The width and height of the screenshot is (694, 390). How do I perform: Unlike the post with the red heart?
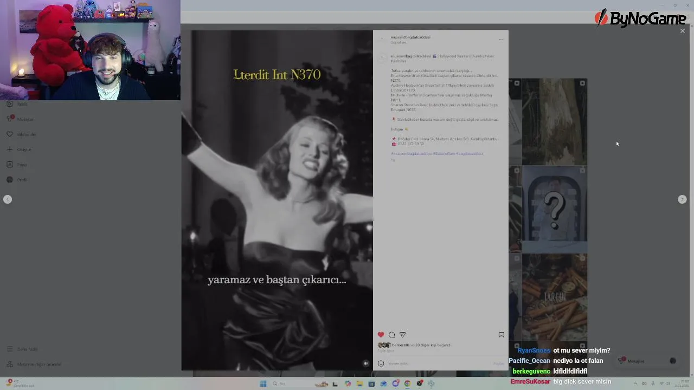381,335
